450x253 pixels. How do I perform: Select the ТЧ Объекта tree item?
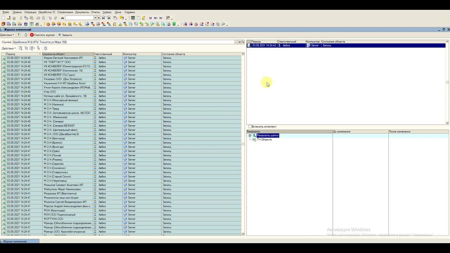(264, 140)
